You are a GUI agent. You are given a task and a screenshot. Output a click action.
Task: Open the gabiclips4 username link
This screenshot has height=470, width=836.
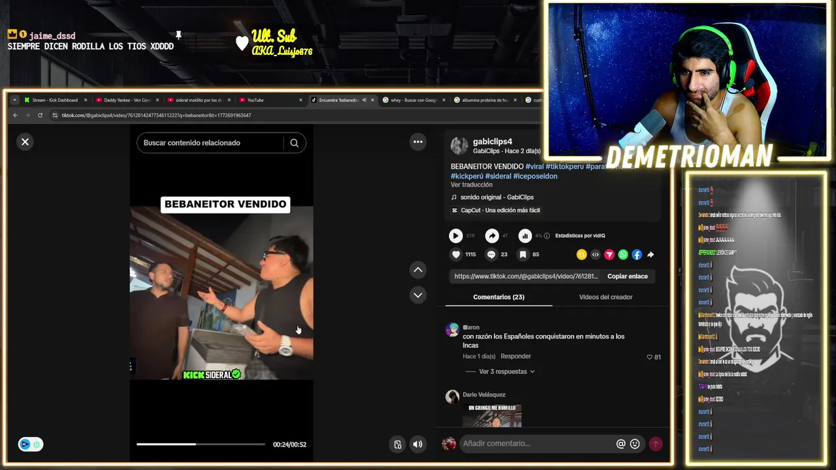(492, 142)
